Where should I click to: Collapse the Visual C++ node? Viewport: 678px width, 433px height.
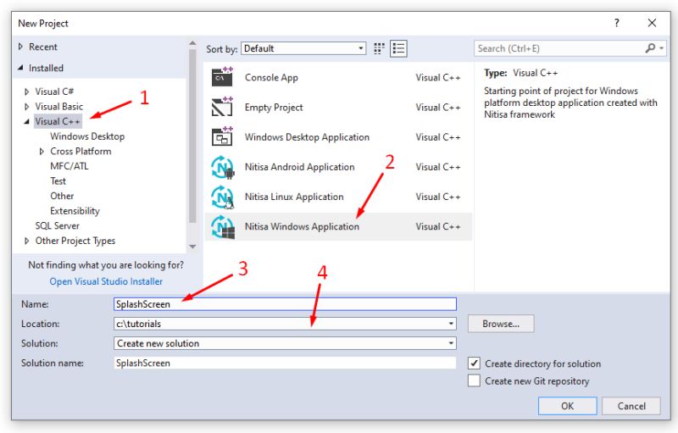27,121
